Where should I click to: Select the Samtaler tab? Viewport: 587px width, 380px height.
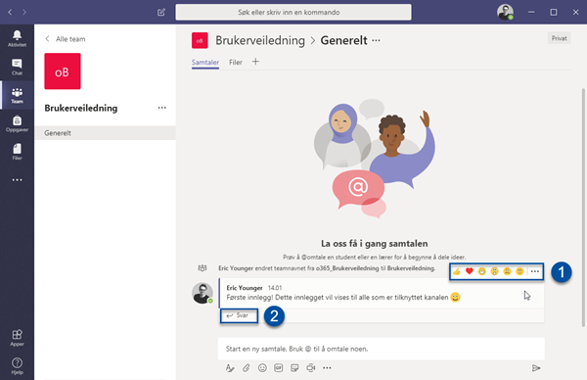tap(205, 63)
